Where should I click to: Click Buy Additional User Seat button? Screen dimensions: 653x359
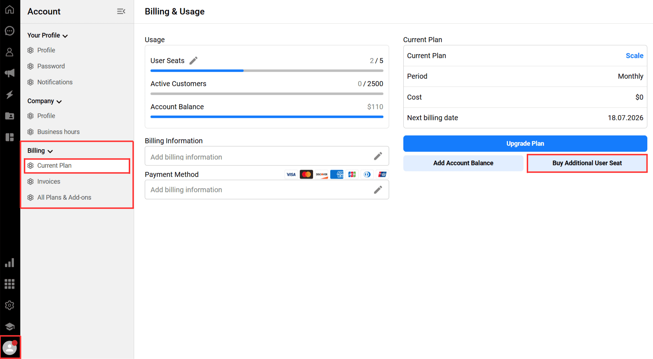[587, 163]
